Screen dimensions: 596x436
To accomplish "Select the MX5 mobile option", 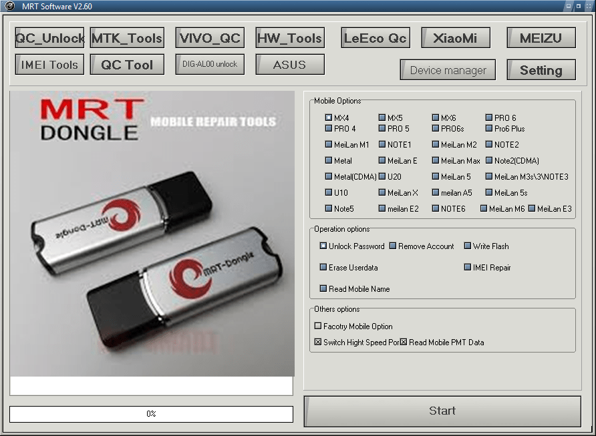I will pos(382,118).
